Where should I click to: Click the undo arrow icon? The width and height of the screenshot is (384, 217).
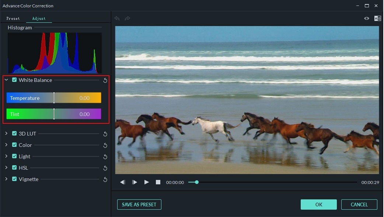point(117,18)
